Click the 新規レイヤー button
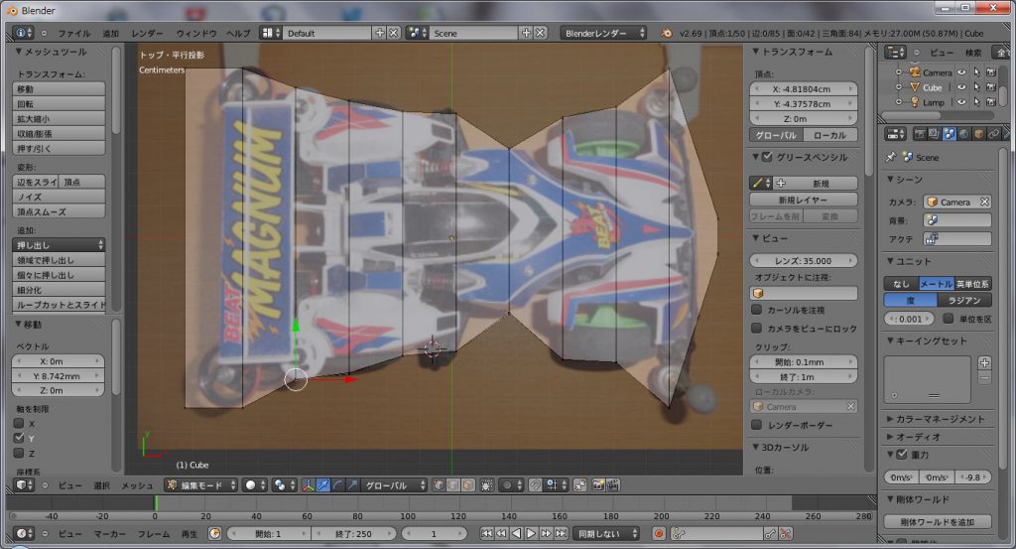The height and width of the screenshot is (549, 1016). click(804, 200)
